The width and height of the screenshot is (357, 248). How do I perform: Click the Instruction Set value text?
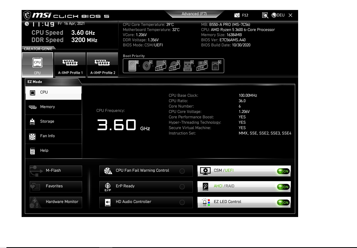point(265,133)
